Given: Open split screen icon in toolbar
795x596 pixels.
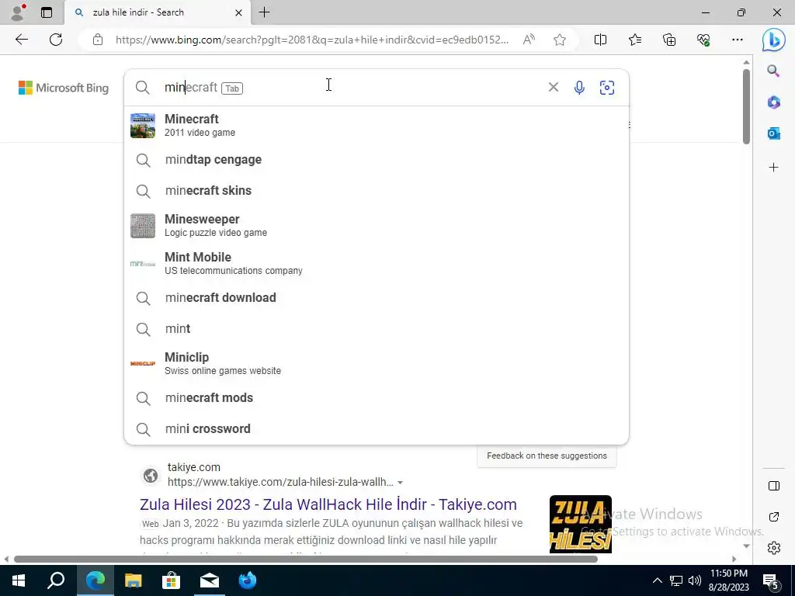Looking at the screenshot, I should point(600,40).
